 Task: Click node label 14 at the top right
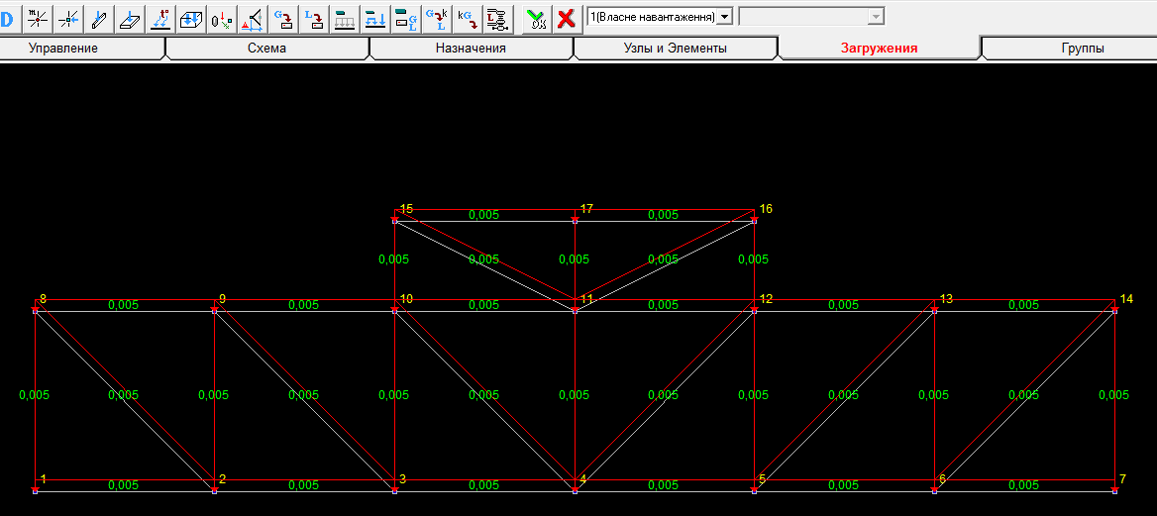(1126, 299)
